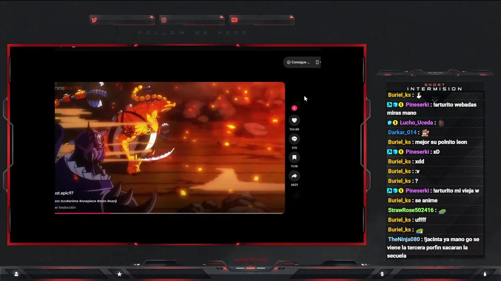Screen dimensions: 501x281
Task: Click the 'uffff' chat message
Action: pos(420,220)
